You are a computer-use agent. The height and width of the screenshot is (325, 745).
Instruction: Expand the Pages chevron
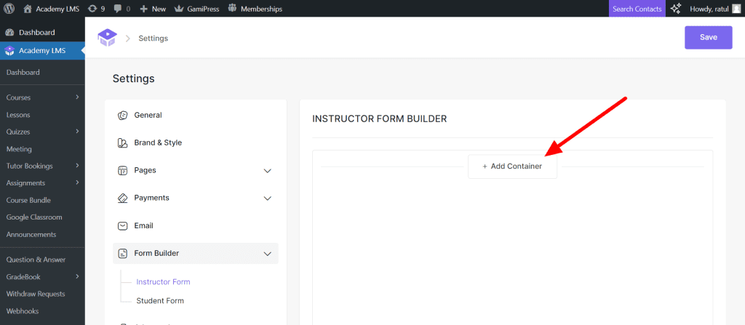268,171
